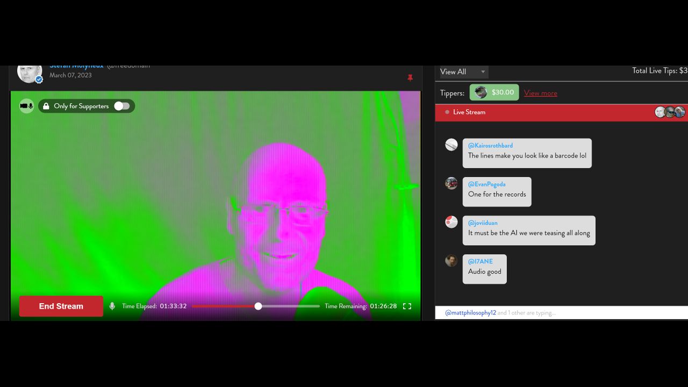Open the View All dropdown
This screenshot has width=688, height=387.
click(463, 71)
